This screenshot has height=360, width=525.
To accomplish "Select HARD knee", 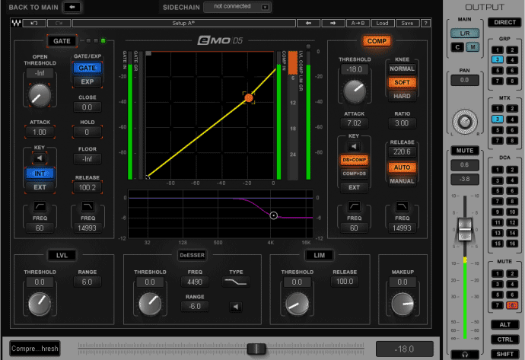I will 402,96.
